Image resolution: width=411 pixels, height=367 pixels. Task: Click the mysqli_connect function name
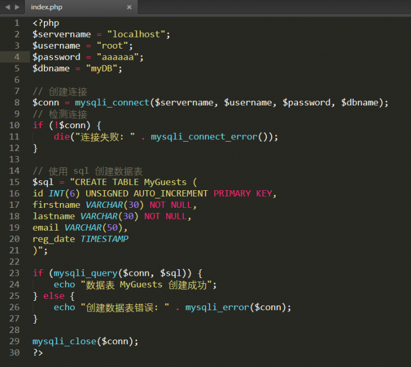[112, 103]
